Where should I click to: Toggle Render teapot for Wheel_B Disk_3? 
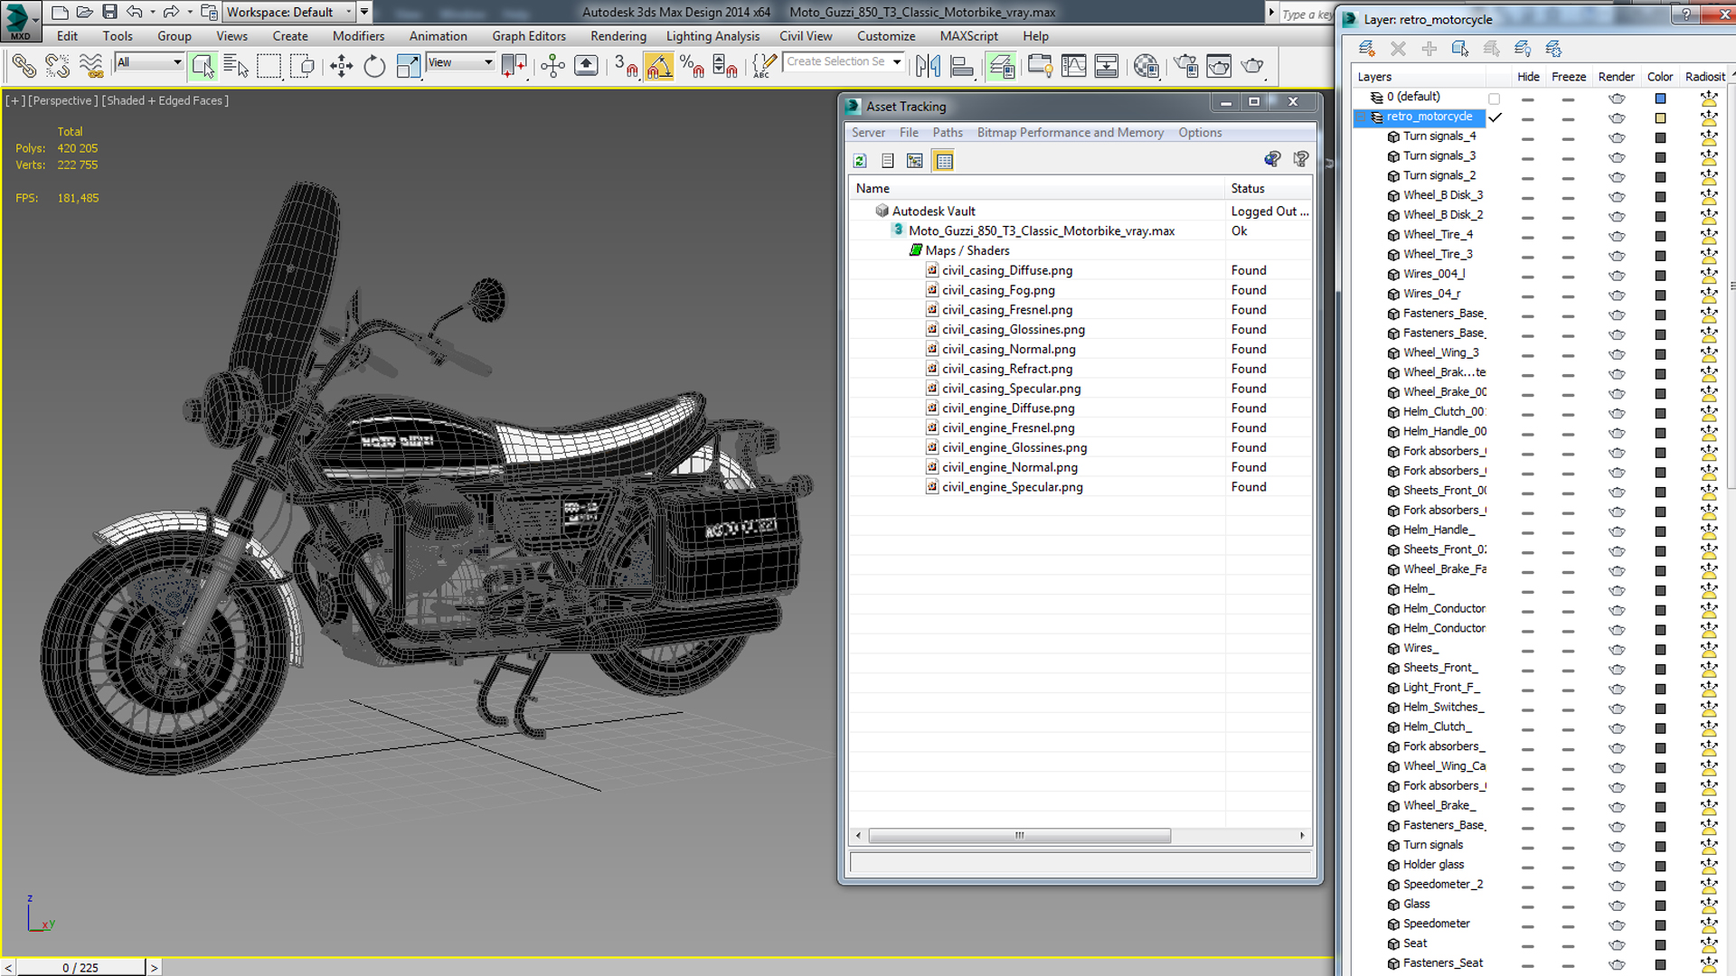coord(1617,197)
